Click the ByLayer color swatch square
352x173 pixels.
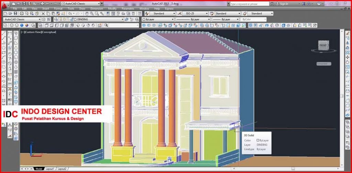[144, 20]
